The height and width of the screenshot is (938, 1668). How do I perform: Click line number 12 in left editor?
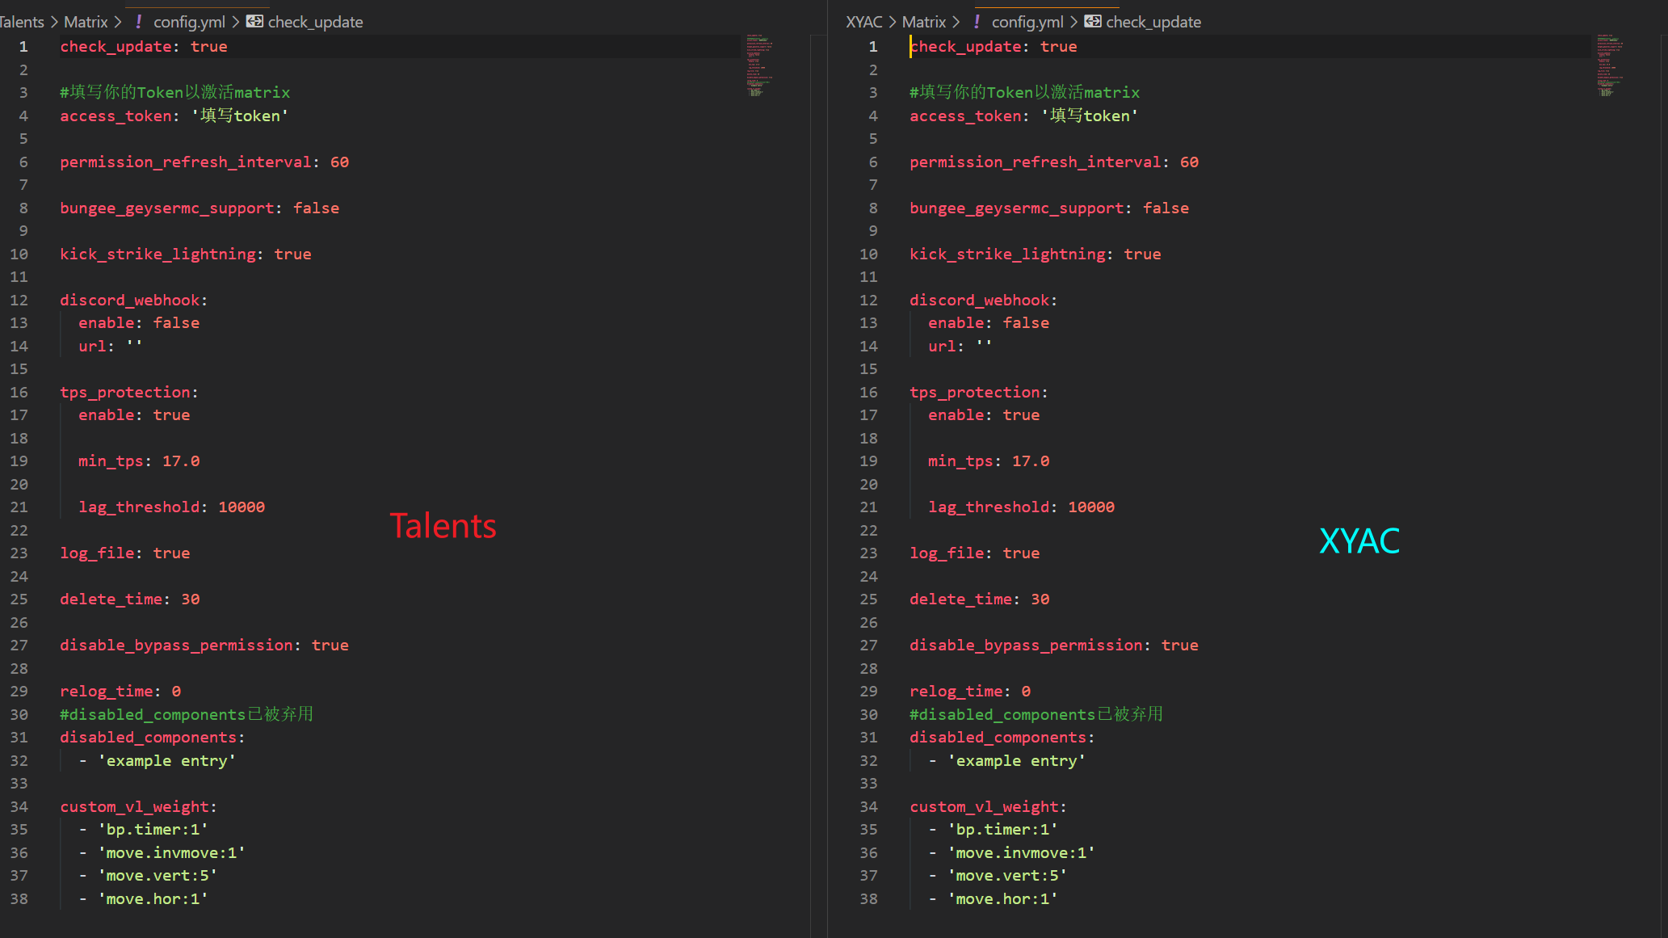tap(19, 300)
